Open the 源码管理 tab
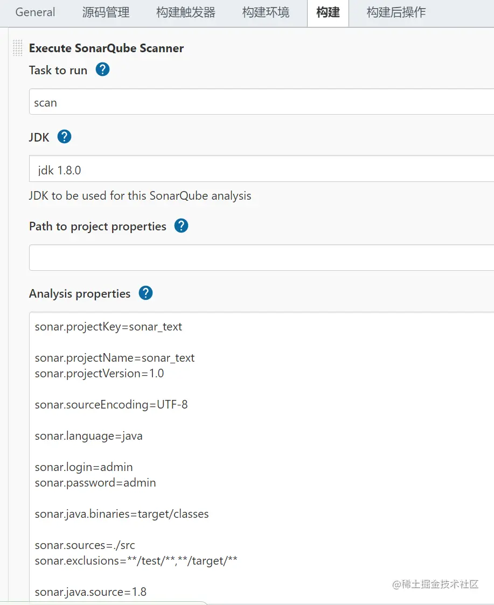 point(106,12)
